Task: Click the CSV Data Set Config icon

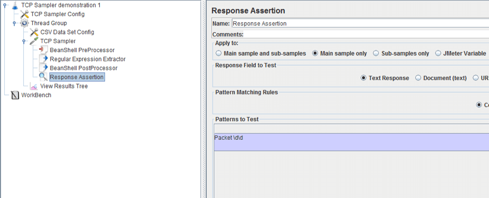Action: pyautogui.click(x=34, y=32)
